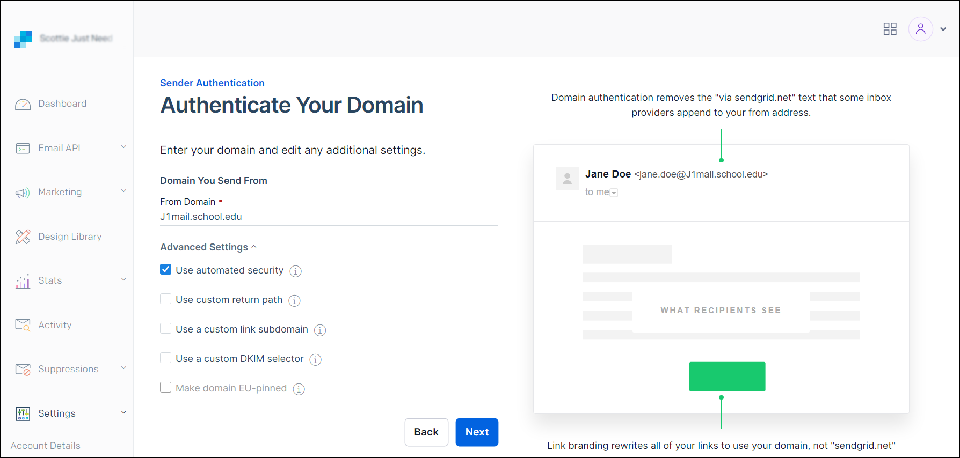The width and height of the screenshot is (960, 458).
Task: Click info icon beside Make domain EU-pinned
Action: point(299,389)
